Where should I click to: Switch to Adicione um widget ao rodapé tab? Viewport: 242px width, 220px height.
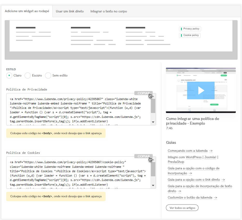coord(27,11)
